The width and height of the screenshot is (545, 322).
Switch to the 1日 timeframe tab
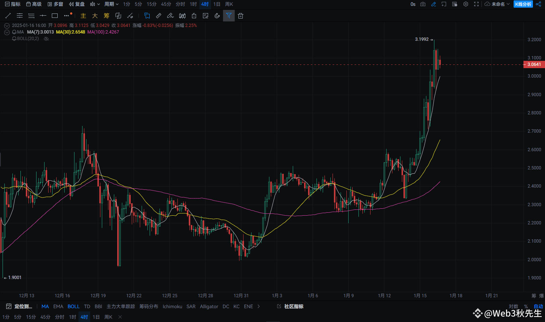coord(216,4)
